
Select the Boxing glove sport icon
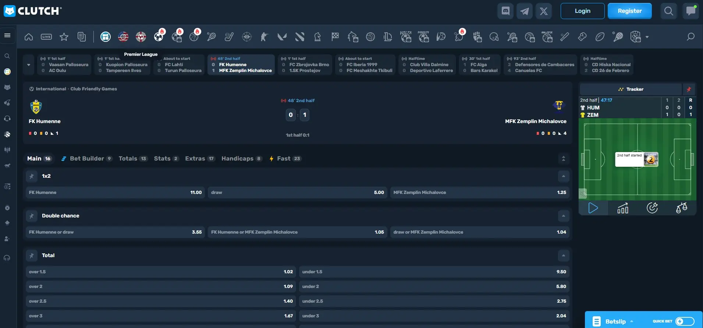click(x=582, y=37)
